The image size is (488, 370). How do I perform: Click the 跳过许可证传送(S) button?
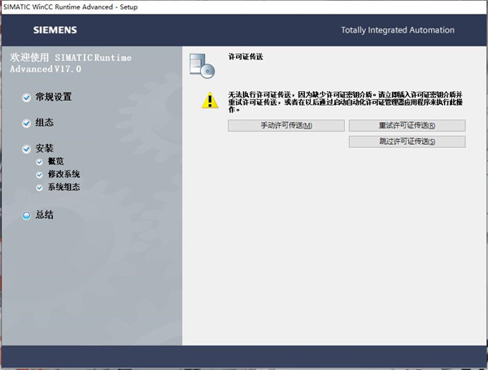[407, 141]
